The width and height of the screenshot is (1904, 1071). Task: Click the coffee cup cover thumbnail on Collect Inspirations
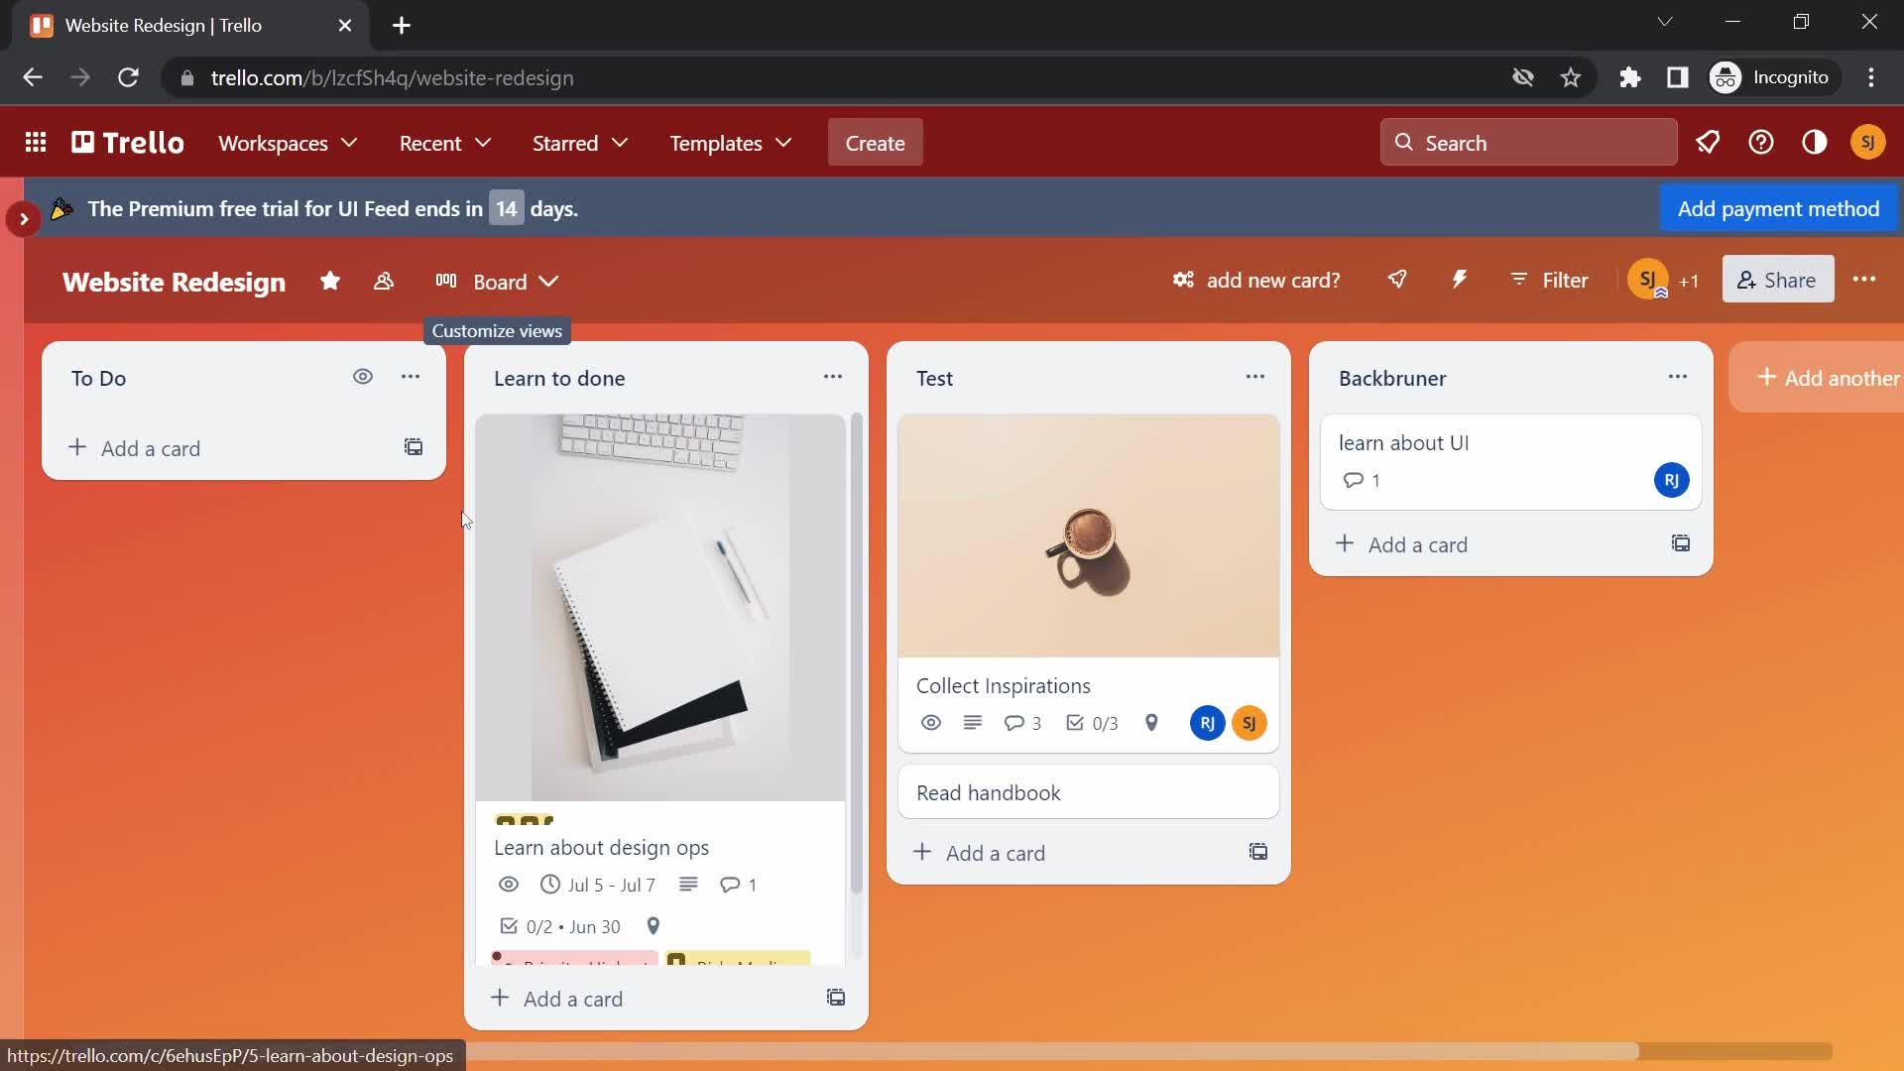(1089, 534)
